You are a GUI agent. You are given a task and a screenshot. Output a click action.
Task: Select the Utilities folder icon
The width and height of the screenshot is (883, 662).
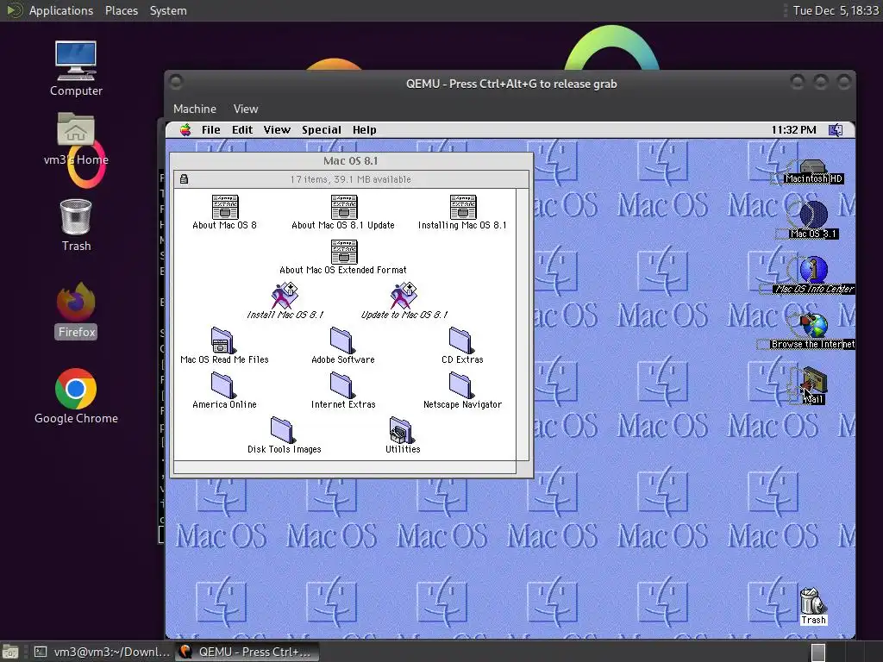[x=401, y=430]
